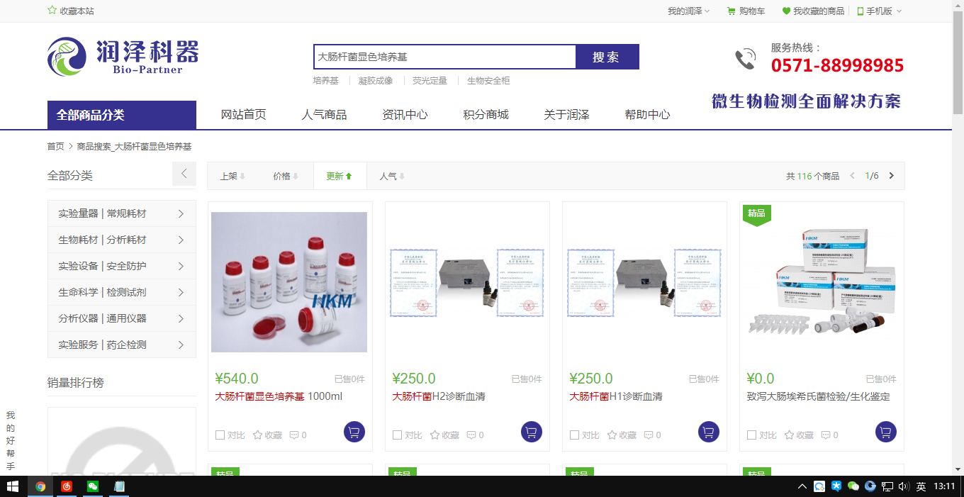Sort products by 人气
This screenshot has height=497, width=964.
click(393, 176)
